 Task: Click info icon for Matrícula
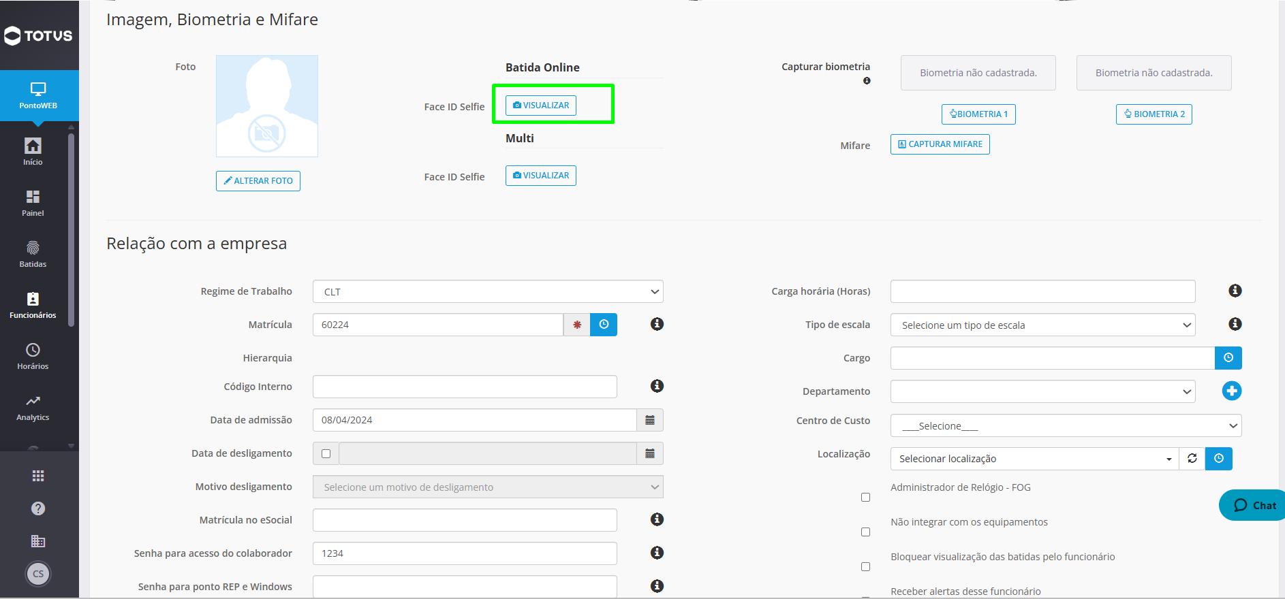click(657, 324)
